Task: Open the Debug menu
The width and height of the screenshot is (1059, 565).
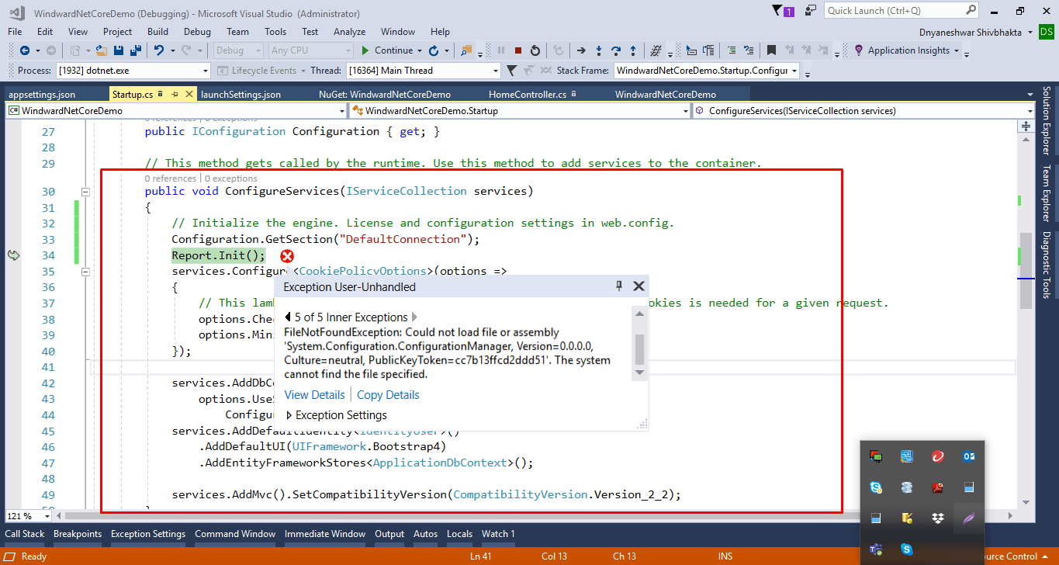Action: (x=196, y=32)
